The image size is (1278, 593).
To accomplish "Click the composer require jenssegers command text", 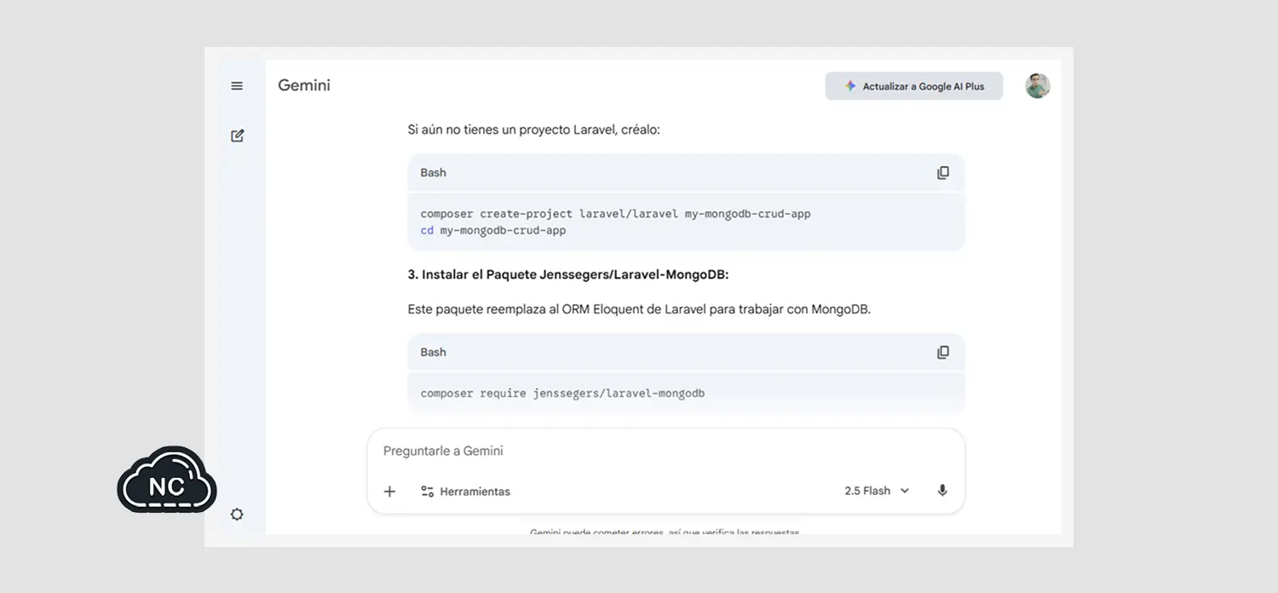I will coord(562,394).
